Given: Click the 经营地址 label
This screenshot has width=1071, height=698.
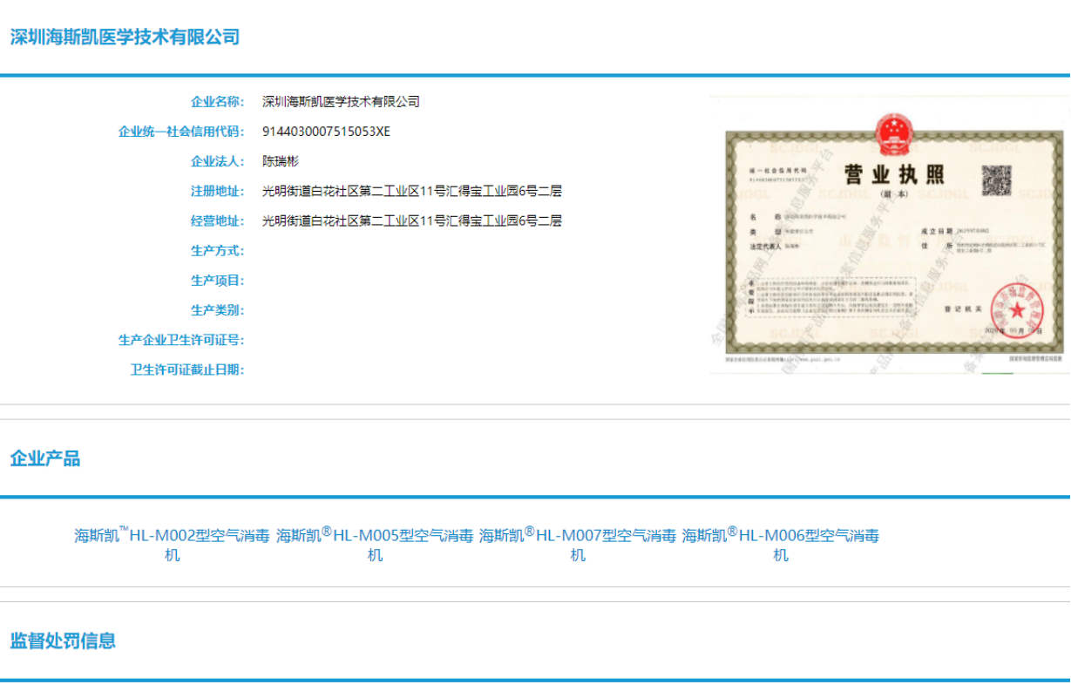Looking at the screenshot, I should (218, 220).
